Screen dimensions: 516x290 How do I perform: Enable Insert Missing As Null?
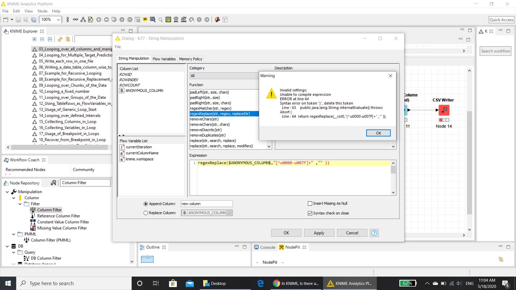coord(310,203)
